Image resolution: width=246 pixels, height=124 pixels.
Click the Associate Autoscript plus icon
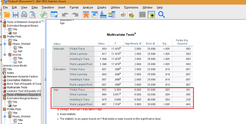(x=151, y=15)
